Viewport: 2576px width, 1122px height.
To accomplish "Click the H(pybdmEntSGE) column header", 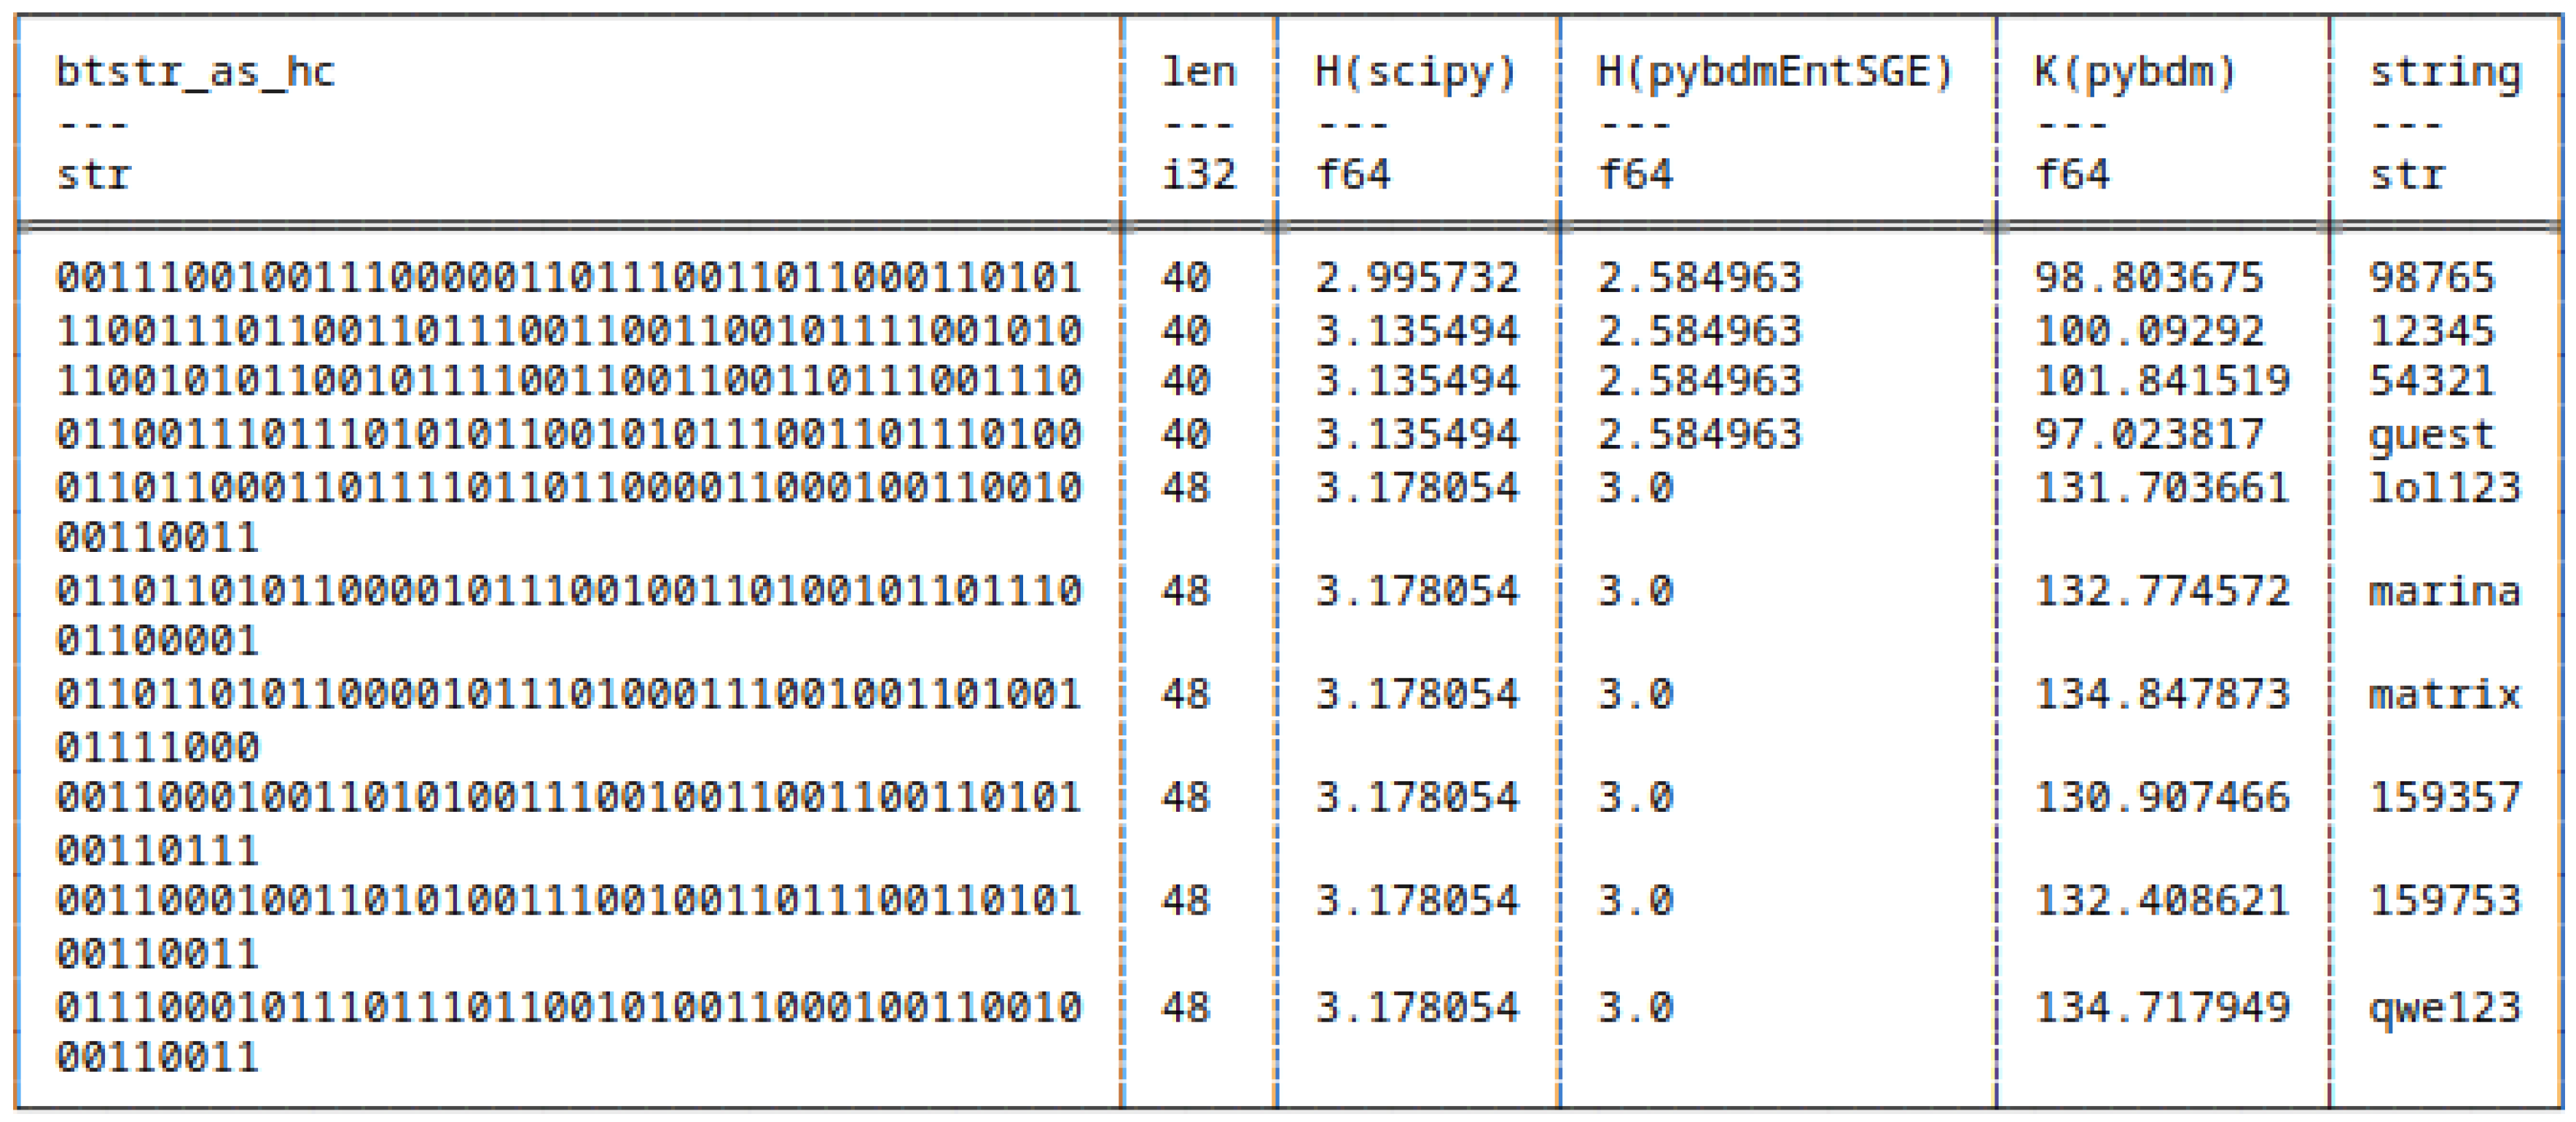I will tap(1774, 72).
